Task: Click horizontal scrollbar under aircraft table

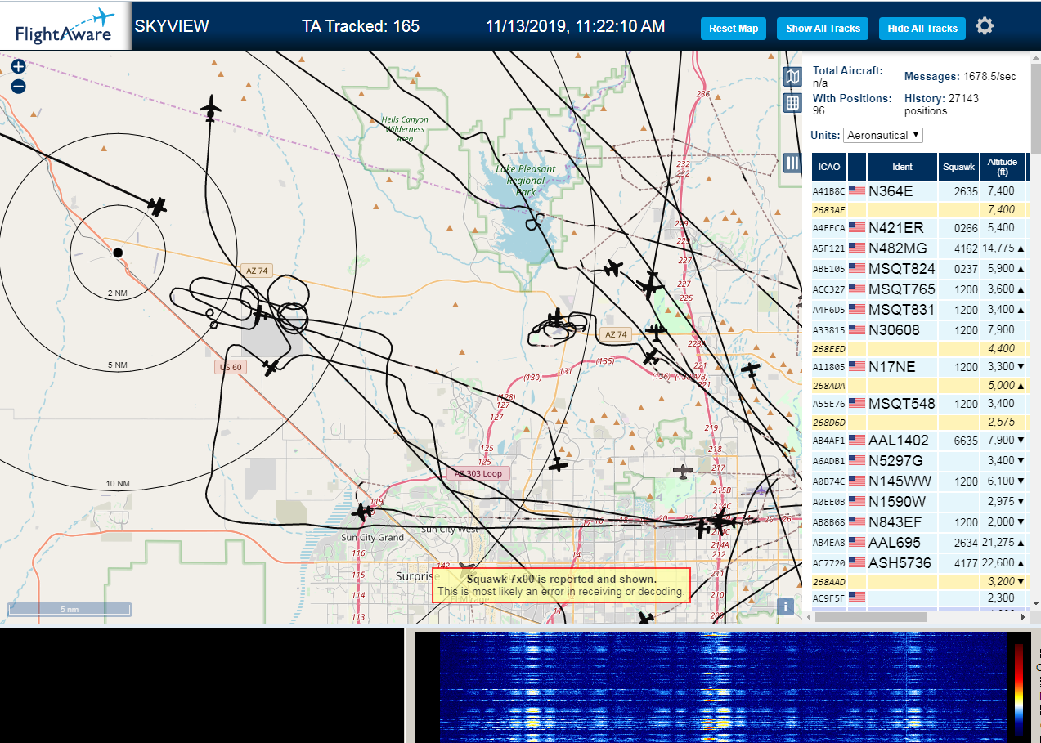Action: pos(870,617)
